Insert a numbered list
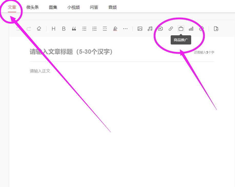This screenshot has width=235, height=187. [x=95, y=29]
